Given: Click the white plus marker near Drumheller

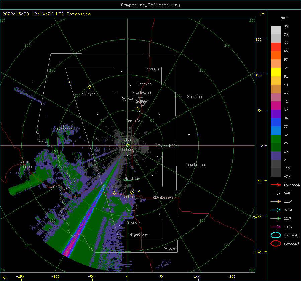Looking at the screenshot, I should [189, 134].
